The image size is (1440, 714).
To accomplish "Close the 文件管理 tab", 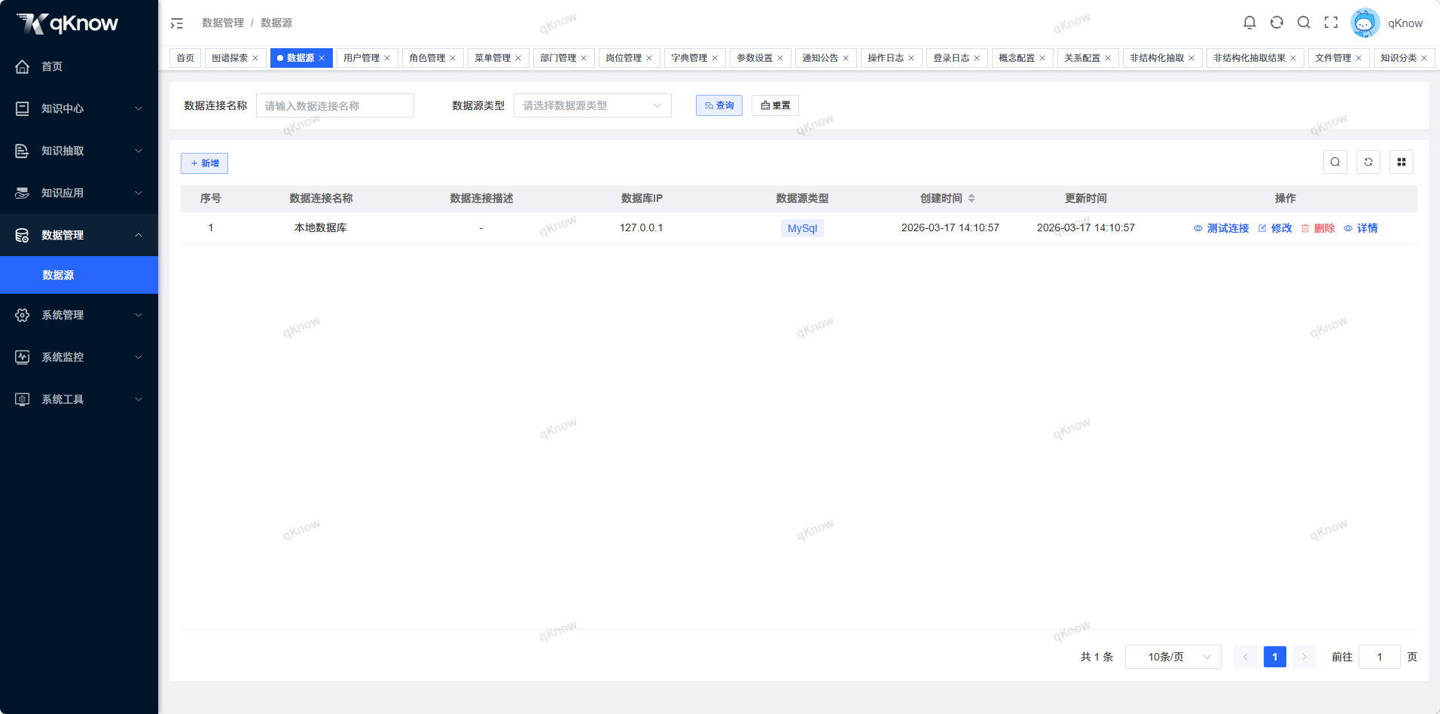I will [1359, 58].
